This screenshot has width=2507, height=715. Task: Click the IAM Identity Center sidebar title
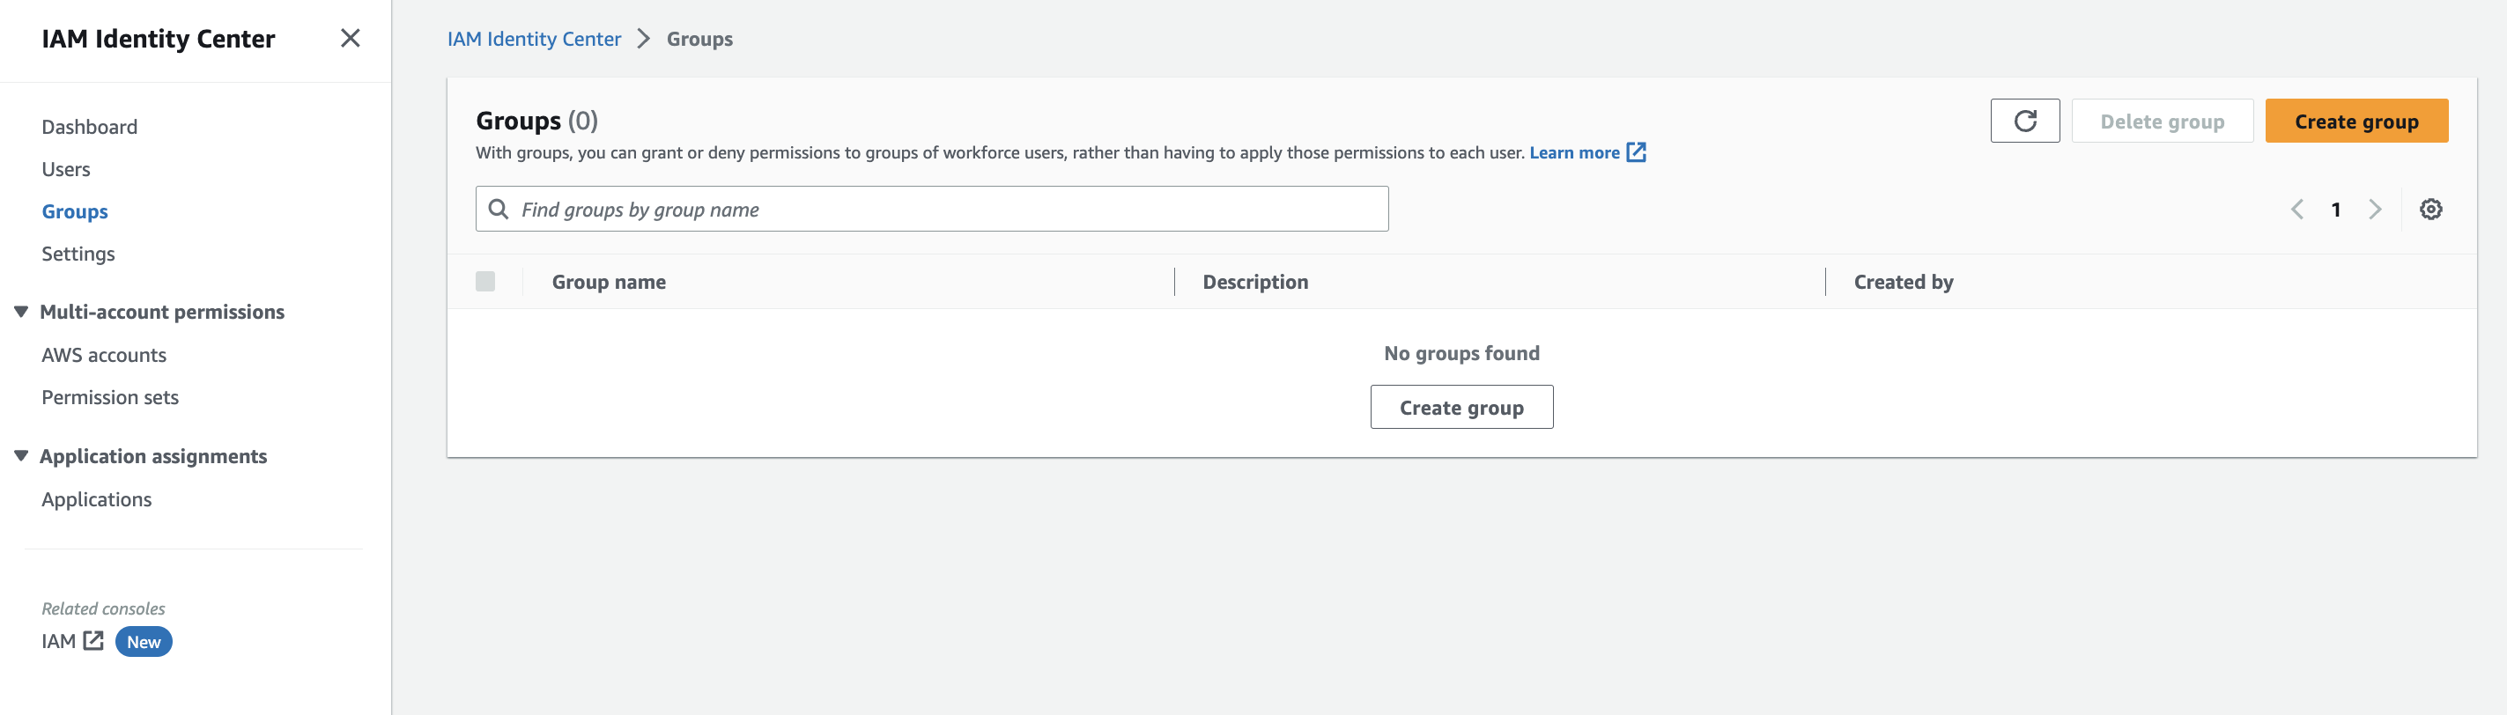click(159, 38)
